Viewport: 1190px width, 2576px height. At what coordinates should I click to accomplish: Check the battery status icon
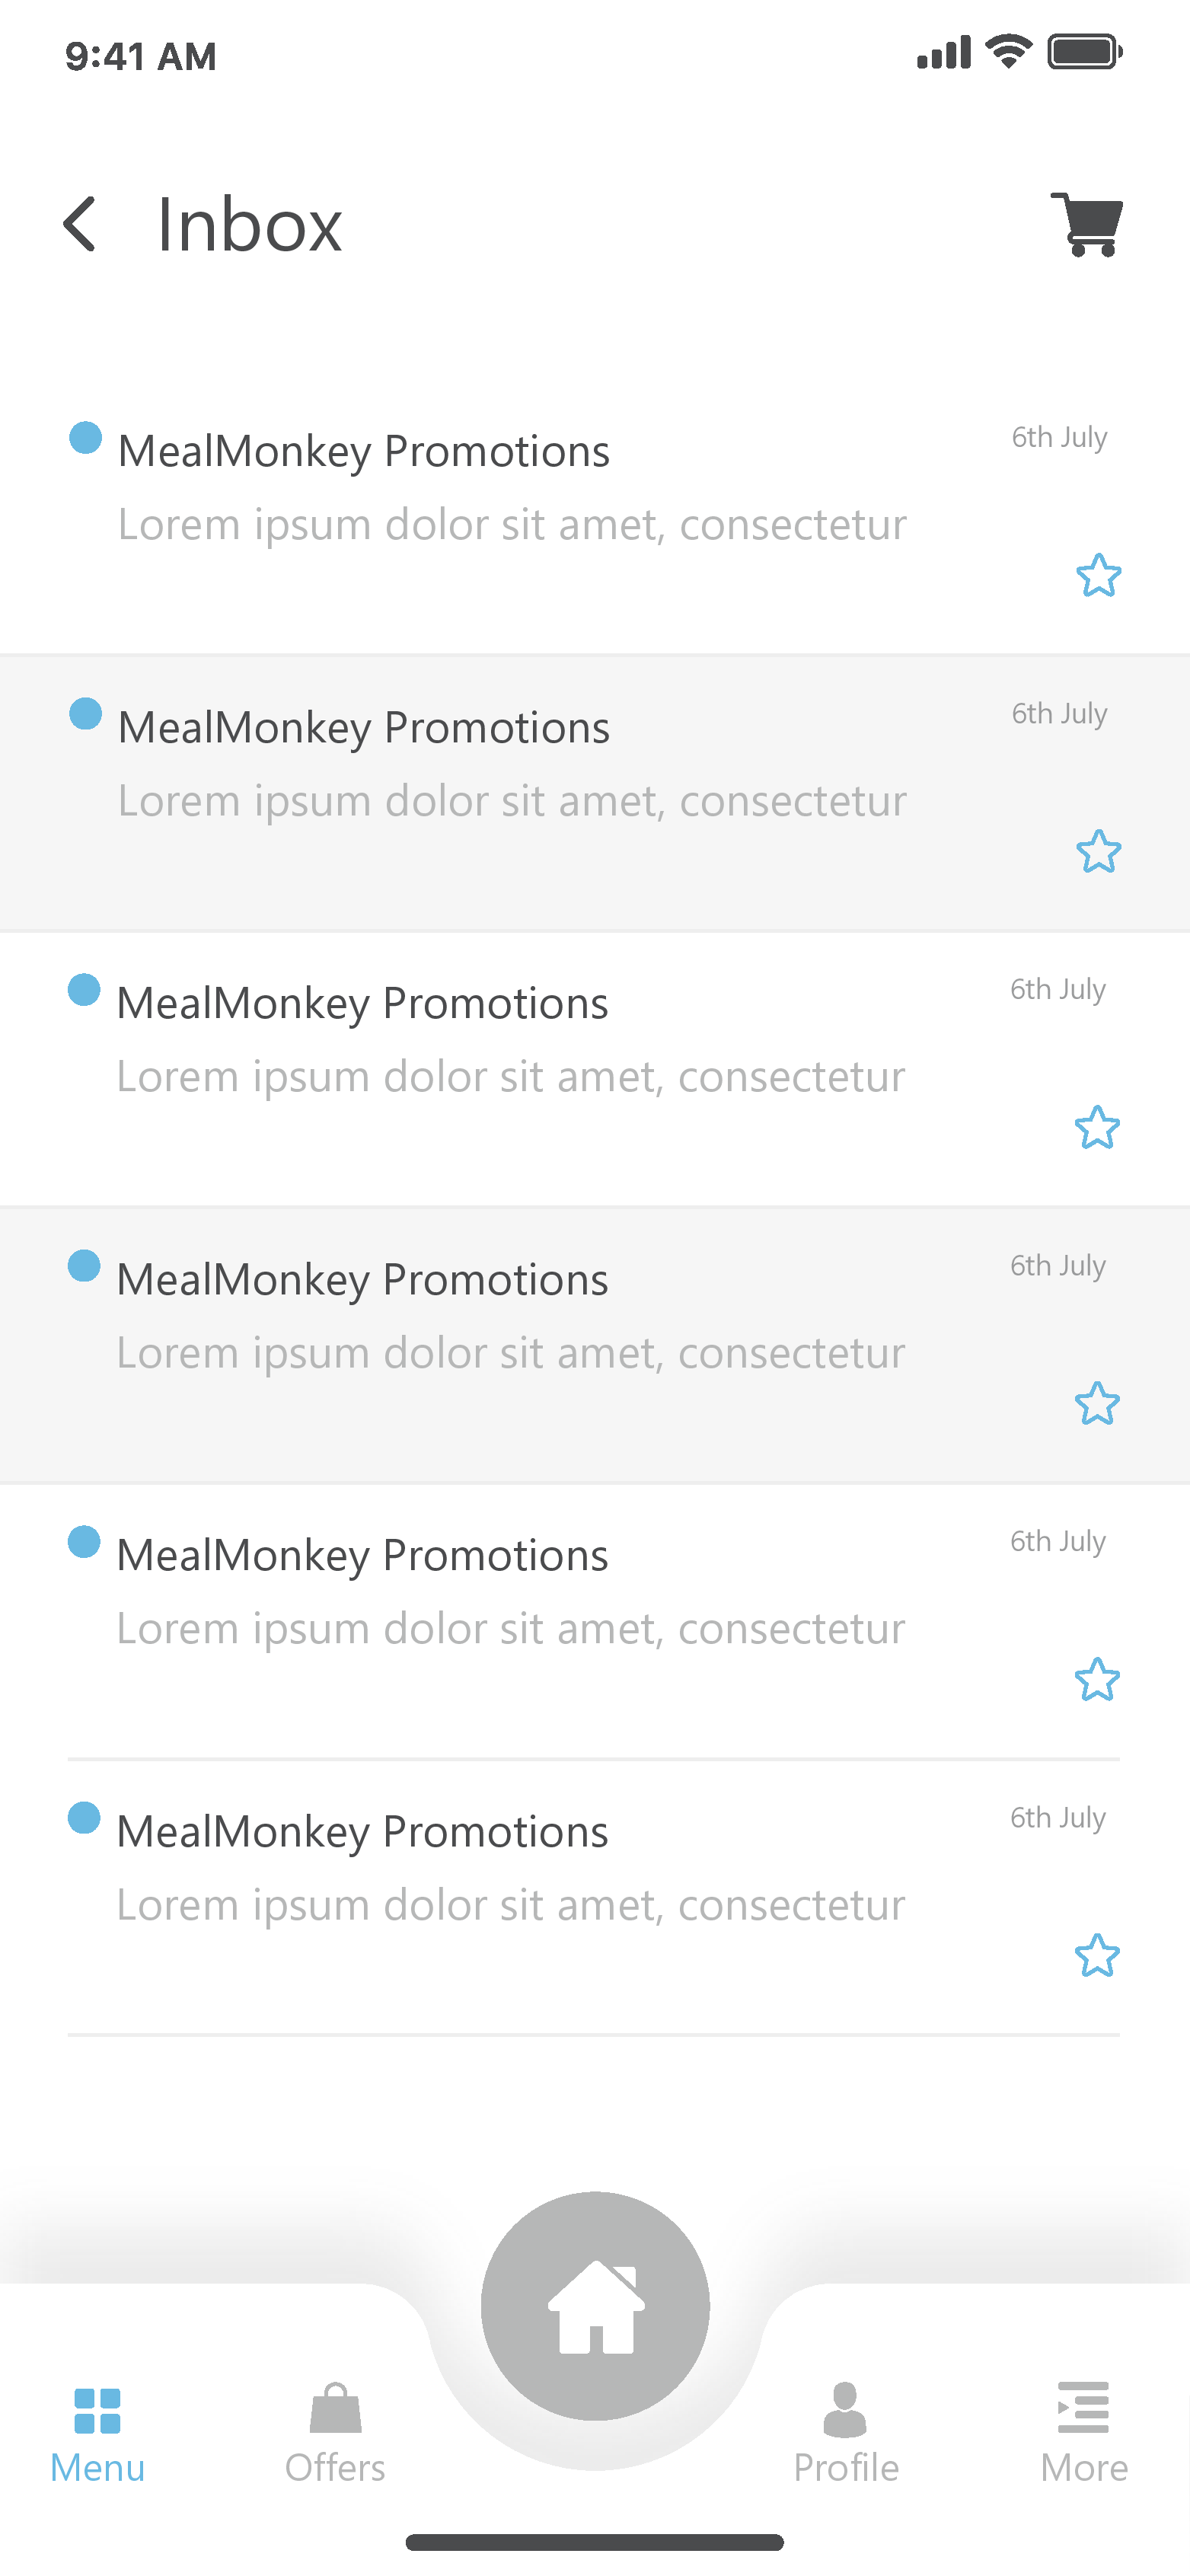pos(1084,52)
